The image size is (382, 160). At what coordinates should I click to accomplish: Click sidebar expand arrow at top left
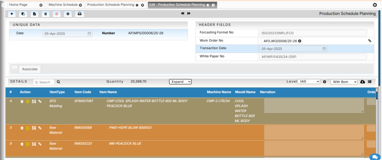[3, 4]
